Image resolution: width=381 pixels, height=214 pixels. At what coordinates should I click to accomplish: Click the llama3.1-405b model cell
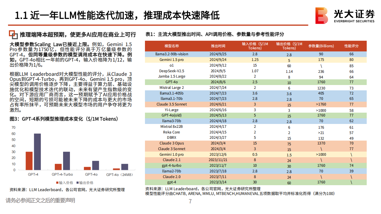172,93
